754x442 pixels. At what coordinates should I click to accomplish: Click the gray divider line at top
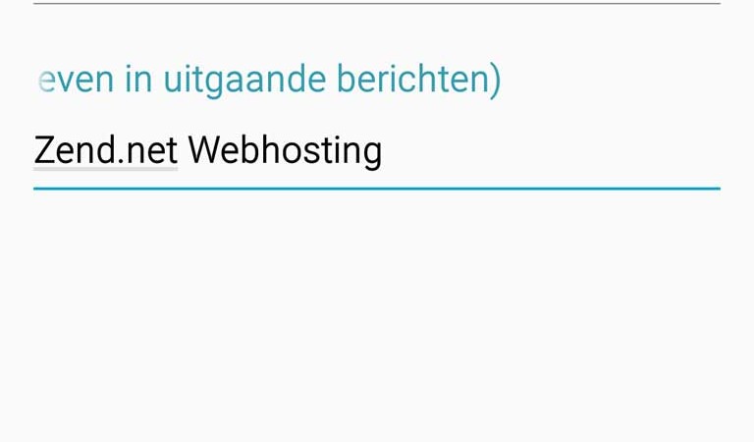point(377,3)
